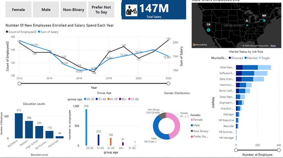Select the Sales Exec bar in job roles
The image size is (283, 158).
[253, 67]
